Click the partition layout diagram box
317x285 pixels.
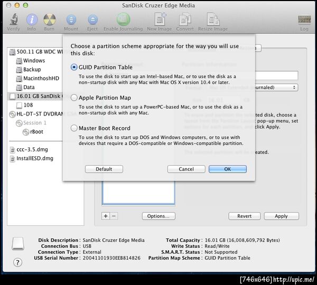138,192
